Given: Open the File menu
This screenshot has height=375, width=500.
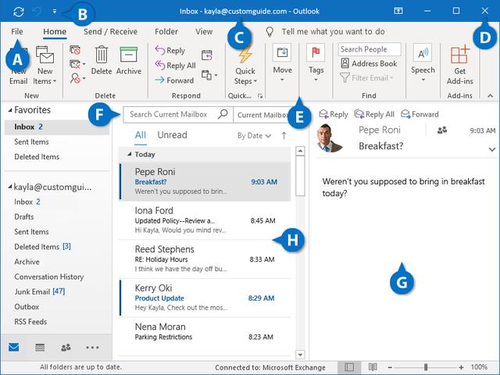Looking at the screenshot, I should pos(17,31).
